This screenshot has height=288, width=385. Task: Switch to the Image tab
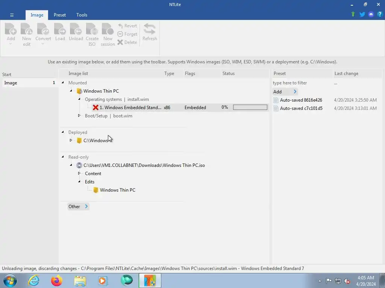tap(37, 15)
